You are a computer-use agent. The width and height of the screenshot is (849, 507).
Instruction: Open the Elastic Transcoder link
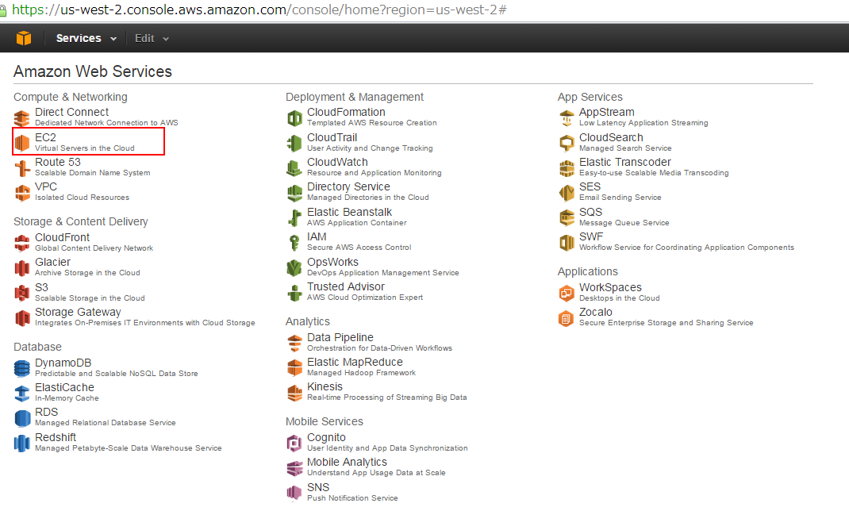[x=624, y=162]
